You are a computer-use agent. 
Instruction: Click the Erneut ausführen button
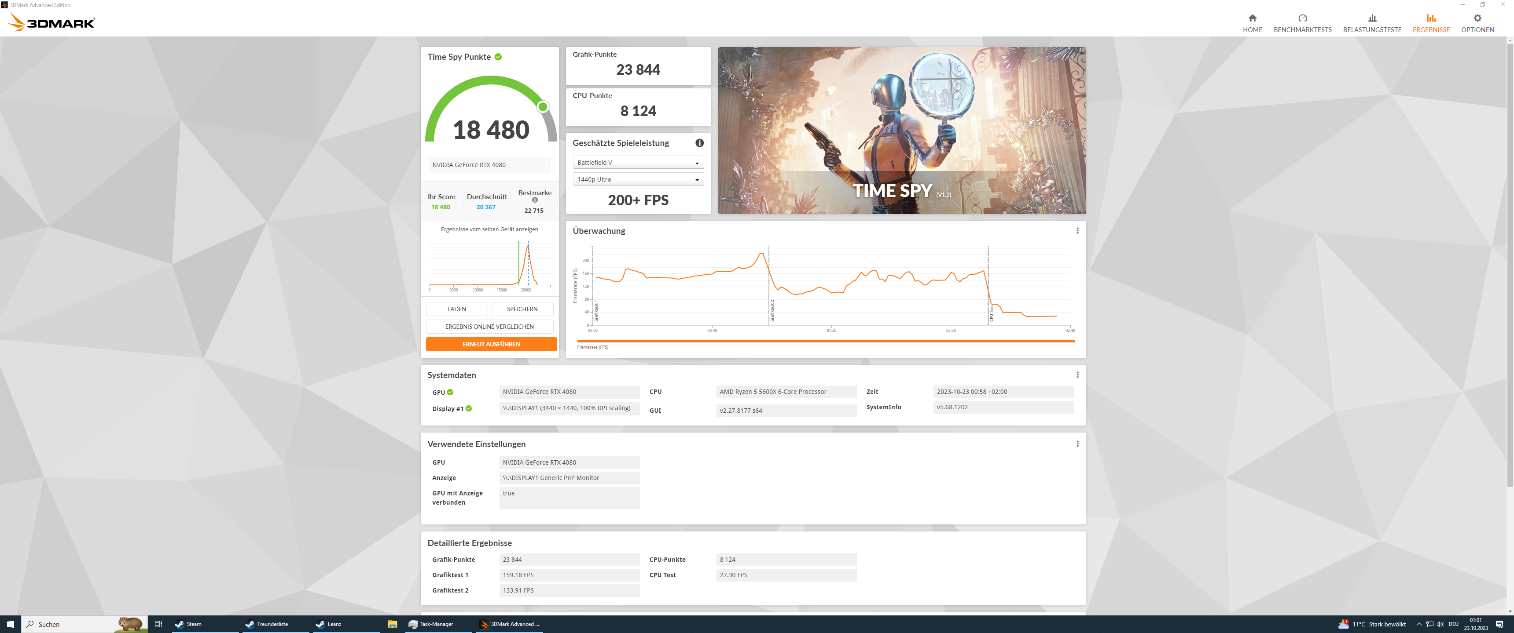coord(491,344)
